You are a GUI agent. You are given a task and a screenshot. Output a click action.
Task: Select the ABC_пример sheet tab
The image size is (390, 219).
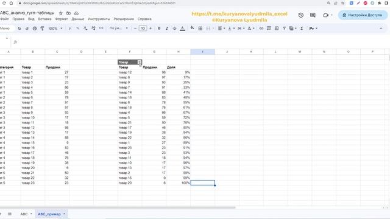pos(51,214)
